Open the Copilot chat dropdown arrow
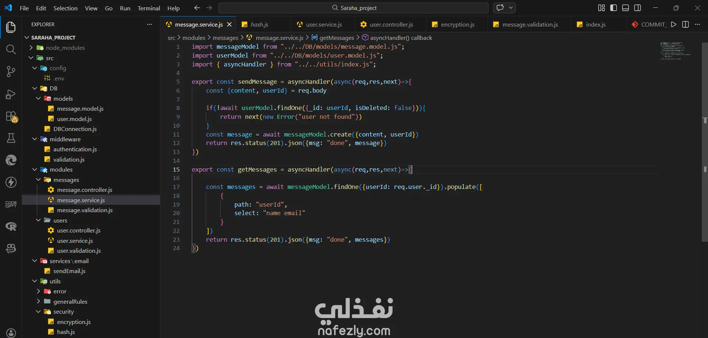708x338 pixels. coord(511,8)
